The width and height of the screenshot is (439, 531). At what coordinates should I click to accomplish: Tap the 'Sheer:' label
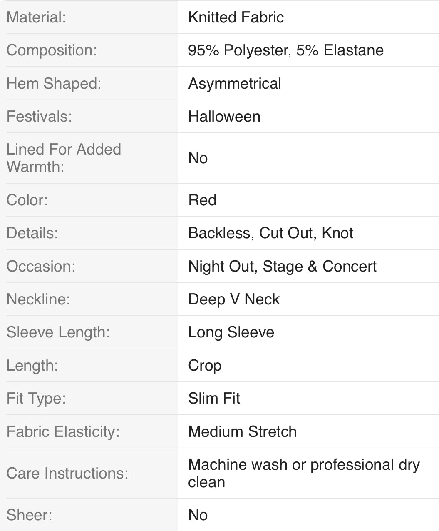(x=30, y=515)
